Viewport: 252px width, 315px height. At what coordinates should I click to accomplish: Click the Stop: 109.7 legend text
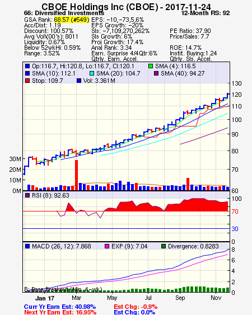[x=48, y=81]
